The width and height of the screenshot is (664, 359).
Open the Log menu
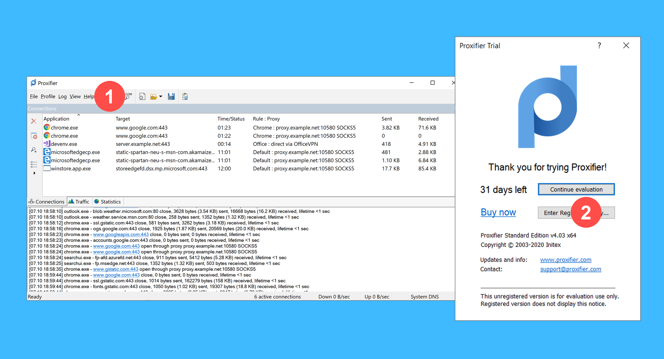click(x=62, y=96)
